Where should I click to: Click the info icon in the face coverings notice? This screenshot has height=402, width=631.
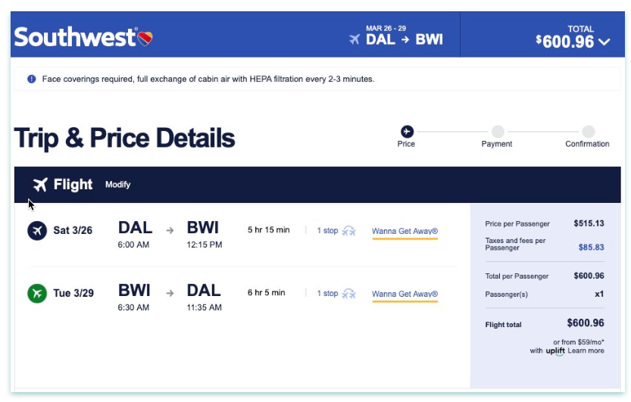coord(32,79)
